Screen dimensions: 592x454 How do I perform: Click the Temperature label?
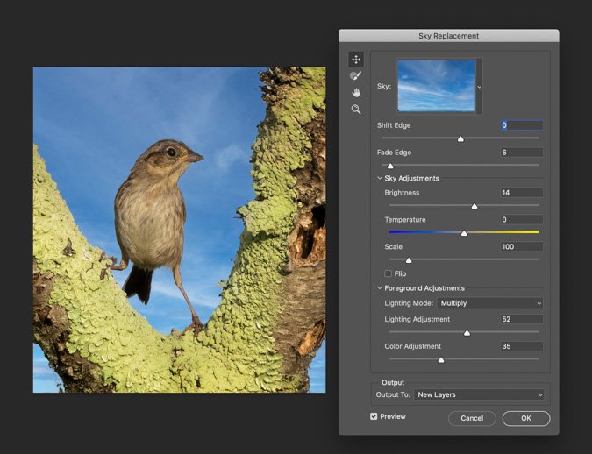[x=405, y=220]
